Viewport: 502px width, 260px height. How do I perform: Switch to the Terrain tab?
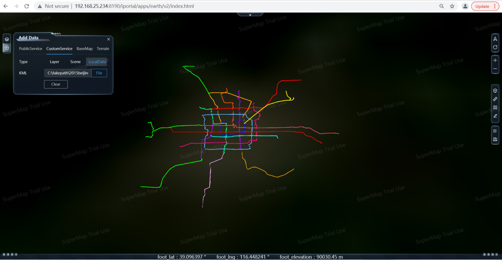tap(103, 49)
